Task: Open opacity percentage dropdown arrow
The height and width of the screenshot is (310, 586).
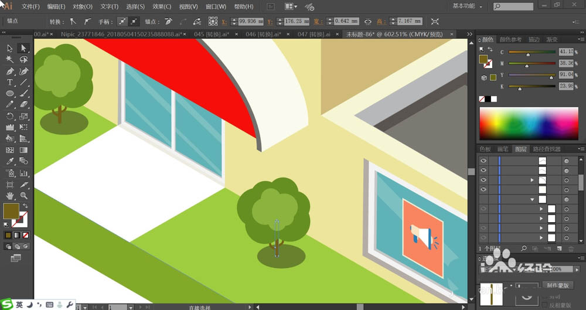Action: [577, 269]
